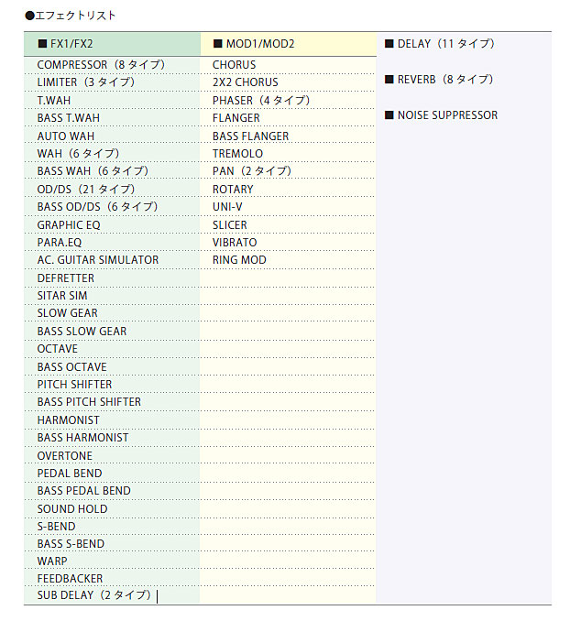This screenshot has height=621, width=581.
Task: Select the COMPRESSOR (8 タイプ) row
Action: 101,64
